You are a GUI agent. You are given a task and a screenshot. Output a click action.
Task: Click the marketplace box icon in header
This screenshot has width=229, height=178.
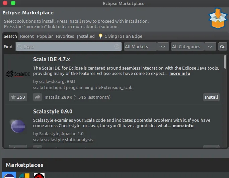[218, 18]
